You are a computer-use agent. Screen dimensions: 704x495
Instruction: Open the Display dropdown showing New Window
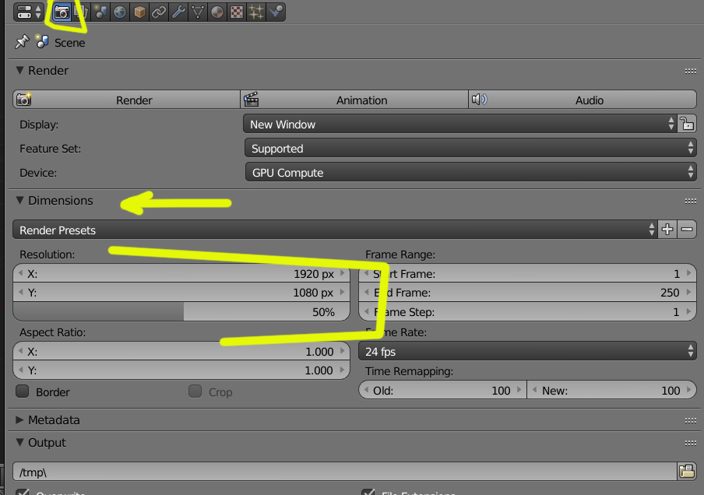(459, 124)
